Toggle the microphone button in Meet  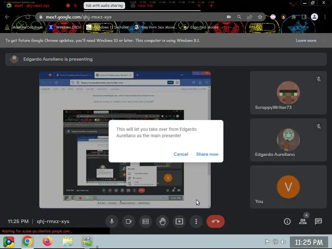click(112, 221)
